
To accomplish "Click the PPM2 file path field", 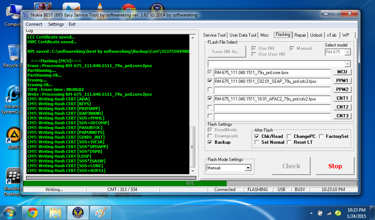I will coord(272,90).
